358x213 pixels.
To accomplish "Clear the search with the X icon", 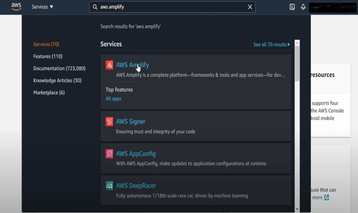I will [250, 7].
